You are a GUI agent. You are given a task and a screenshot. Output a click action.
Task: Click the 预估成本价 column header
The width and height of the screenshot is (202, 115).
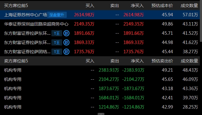tap(162, 6)
